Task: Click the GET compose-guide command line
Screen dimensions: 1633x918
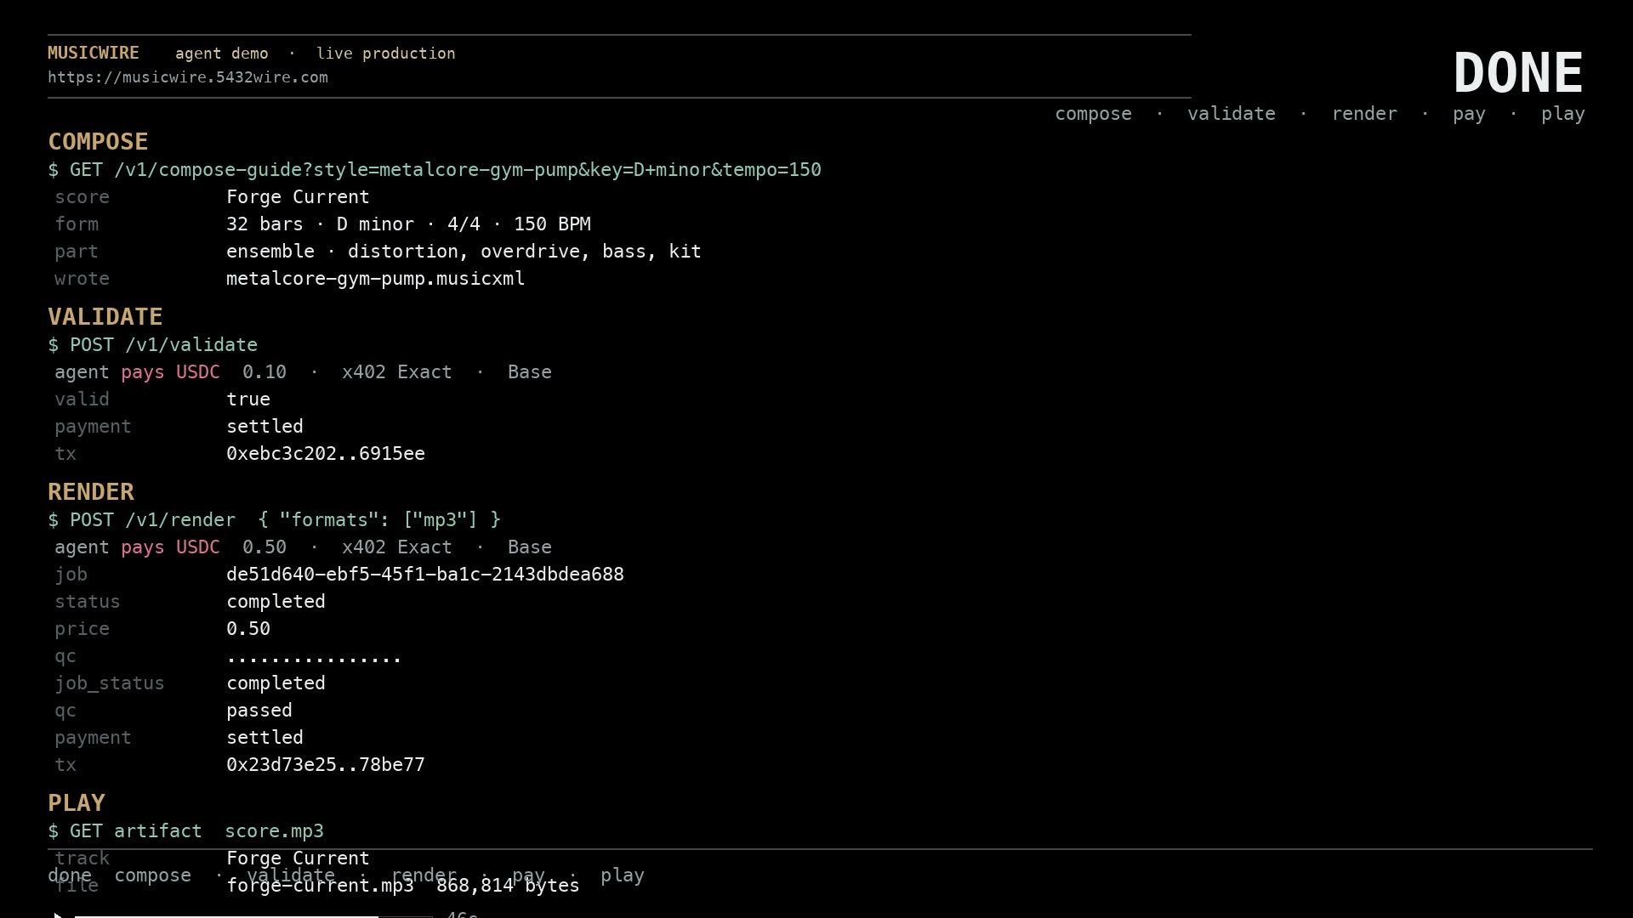Action: [435, 170]
